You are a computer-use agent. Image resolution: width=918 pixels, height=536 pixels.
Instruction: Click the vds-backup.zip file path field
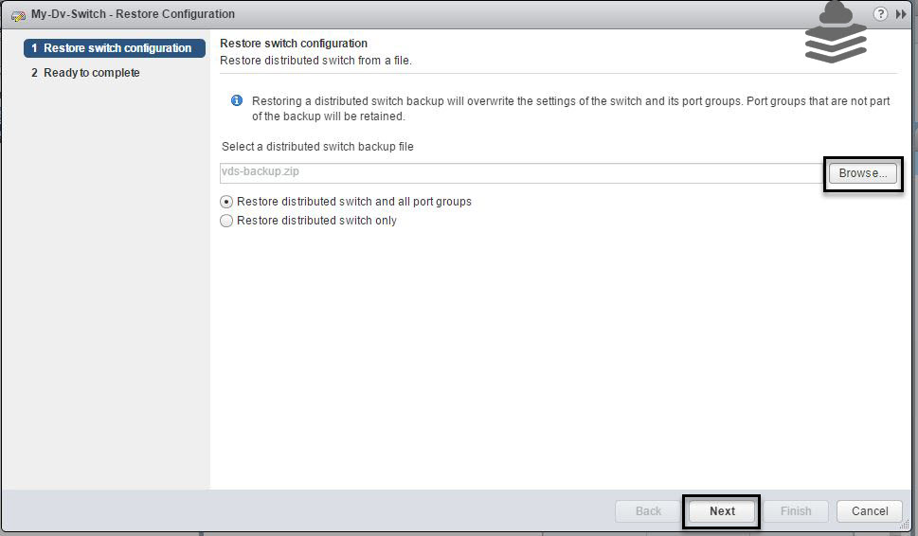tap(521, 172)
